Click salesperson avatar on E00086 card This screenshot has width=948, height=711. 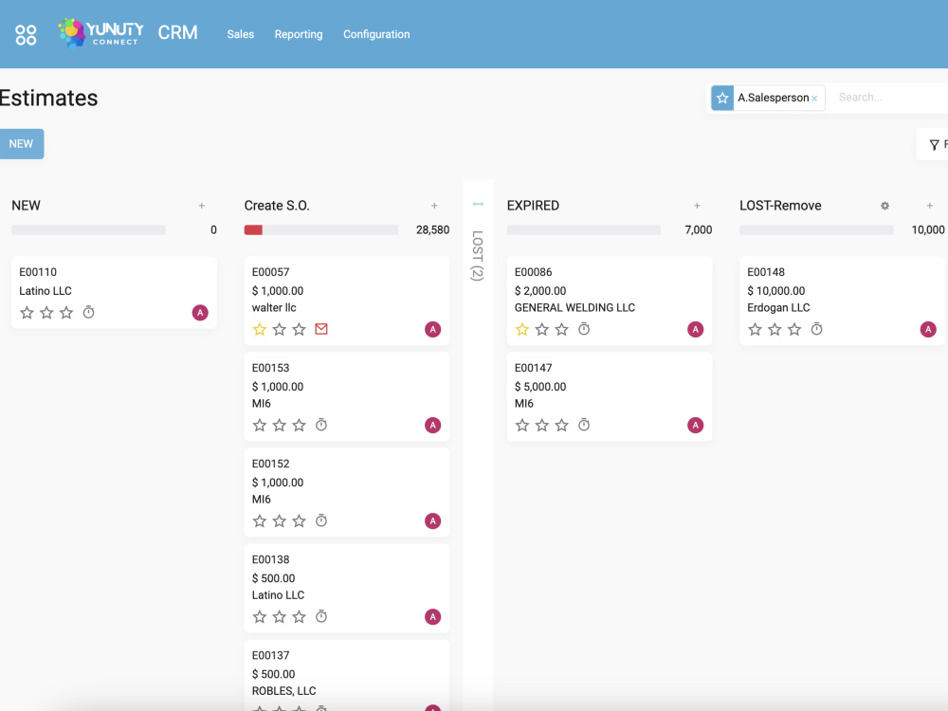pyautogui.click(x=695, y=330)
